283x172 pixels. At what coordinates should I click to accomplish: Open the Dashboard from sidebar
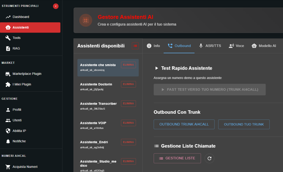point(21,17)
